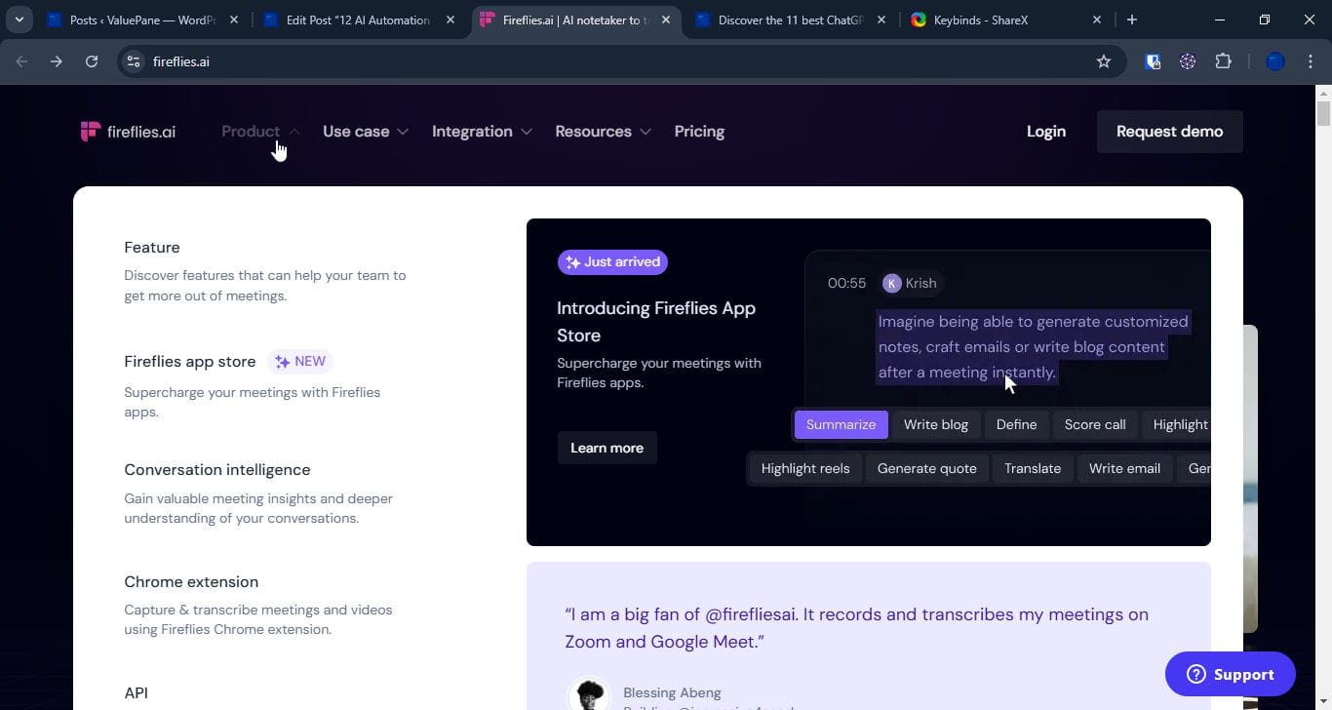
Task: Open the Chrome profile avatar
Action: tap(1275, 61)
